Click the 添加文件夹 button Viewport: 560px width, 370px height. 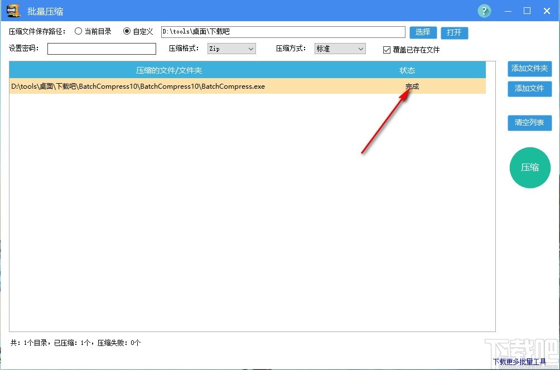[530, 69]
